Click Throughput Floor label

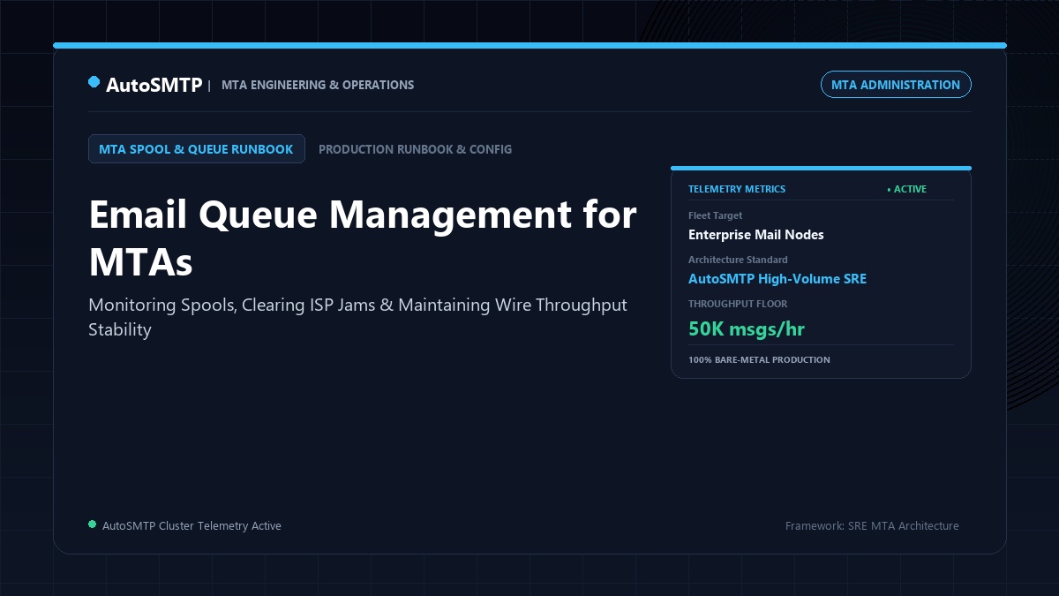(738, 304)
